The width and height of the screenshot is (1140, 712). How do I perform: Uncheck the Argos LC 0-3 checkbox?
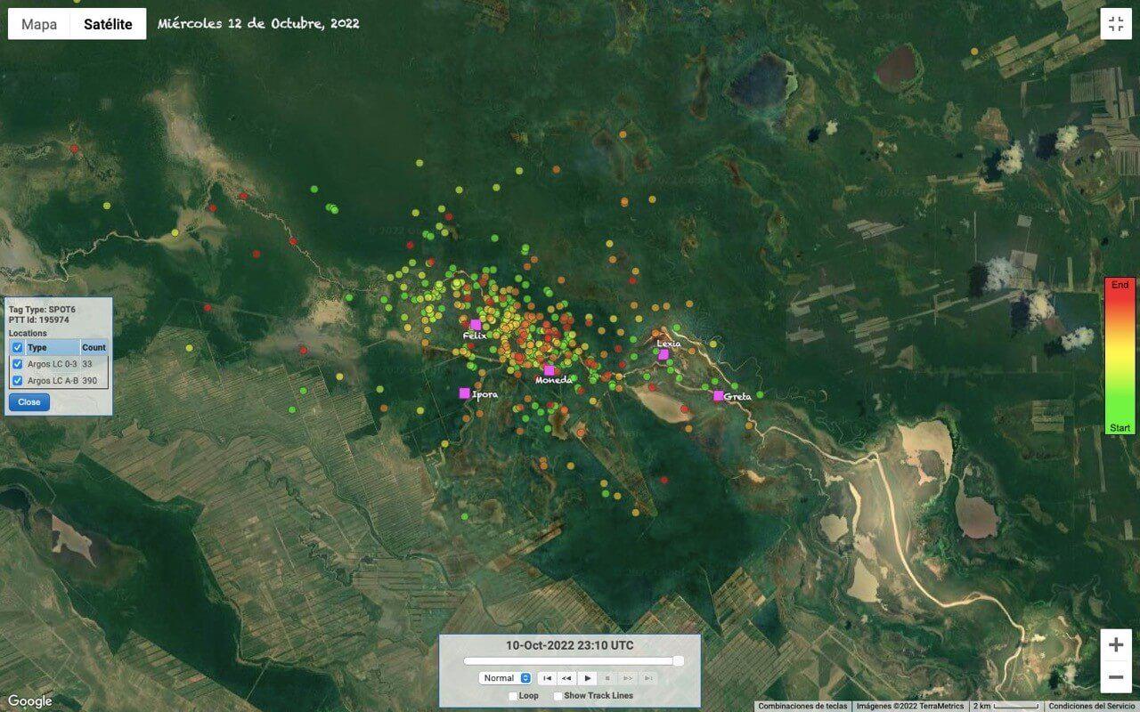click(18, 364)
